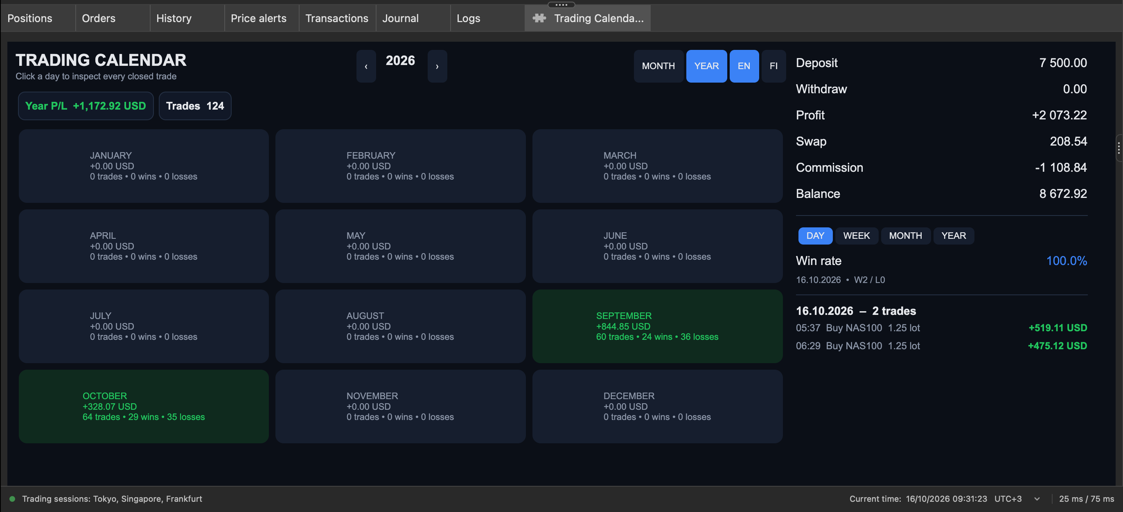The height and width of the screenshot is (512, 1123).
Task: Select WEEK win rate period
Action: click(x=856, y=236)
